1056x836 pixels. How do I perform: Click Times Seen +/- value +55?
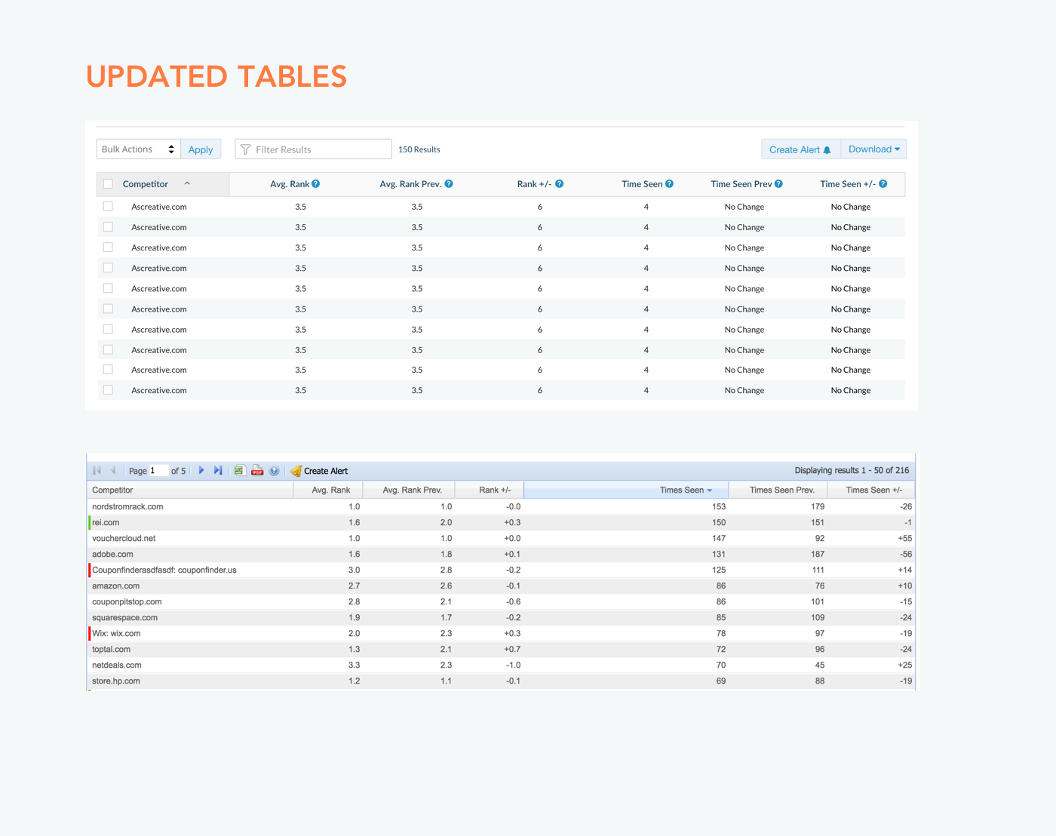coord(904,538)
